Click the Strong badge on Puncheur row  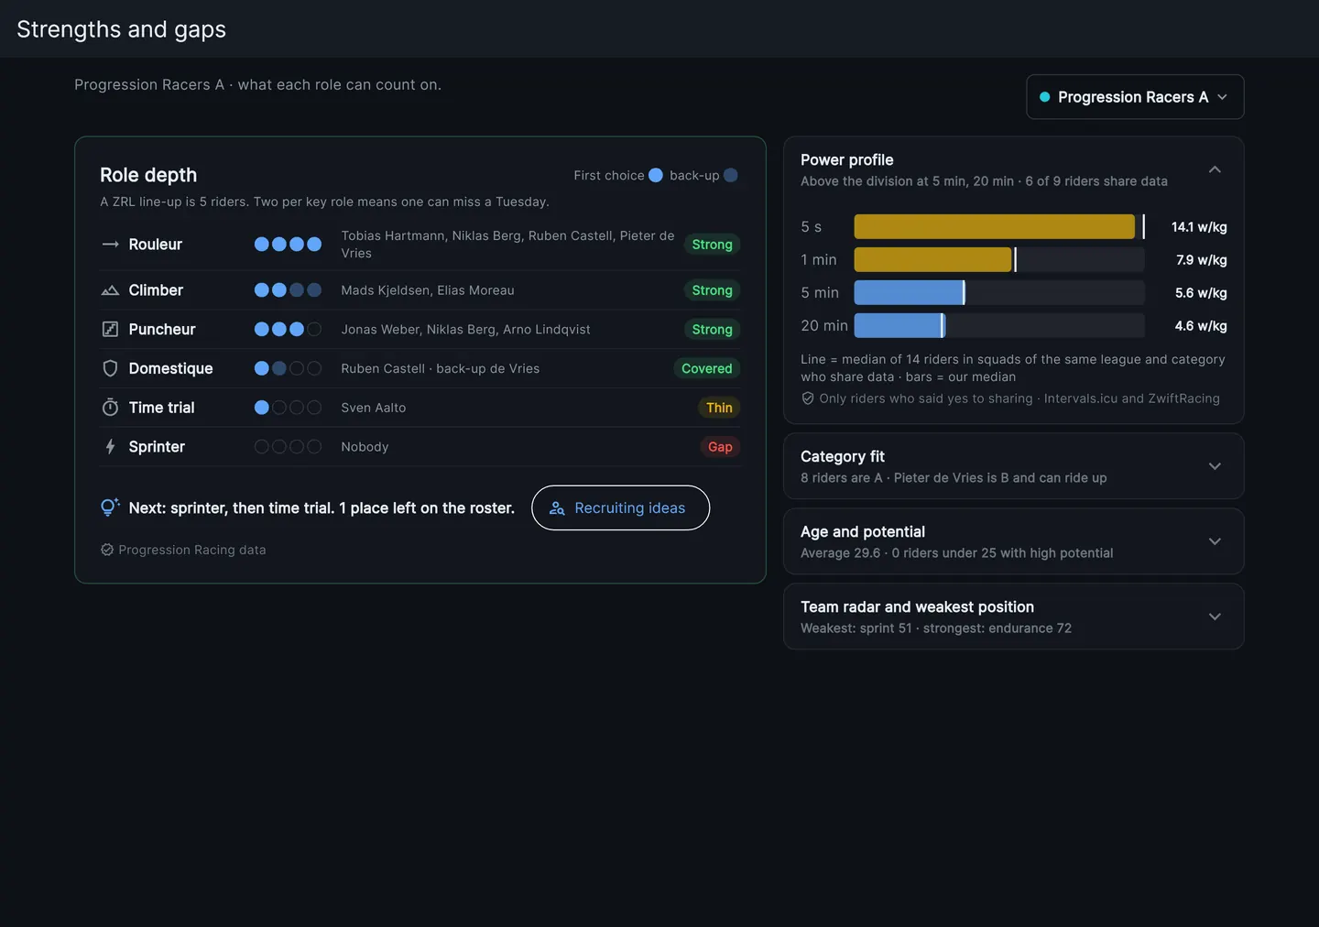712,329
